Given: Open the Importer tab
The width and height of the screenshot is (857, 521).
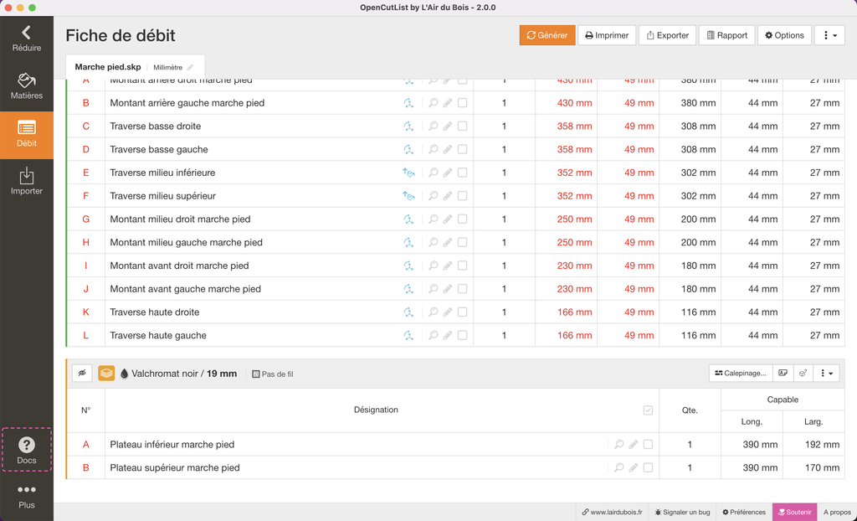Looking at the screenshot, I should (x=26, y=183).
